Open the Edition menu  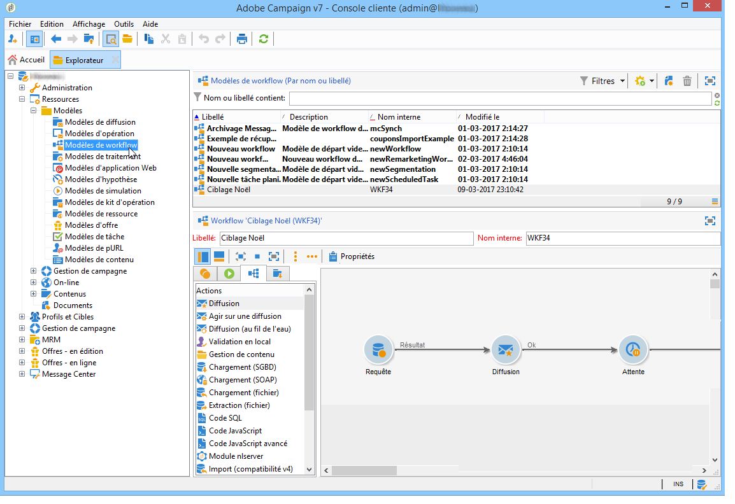(52, 24)
